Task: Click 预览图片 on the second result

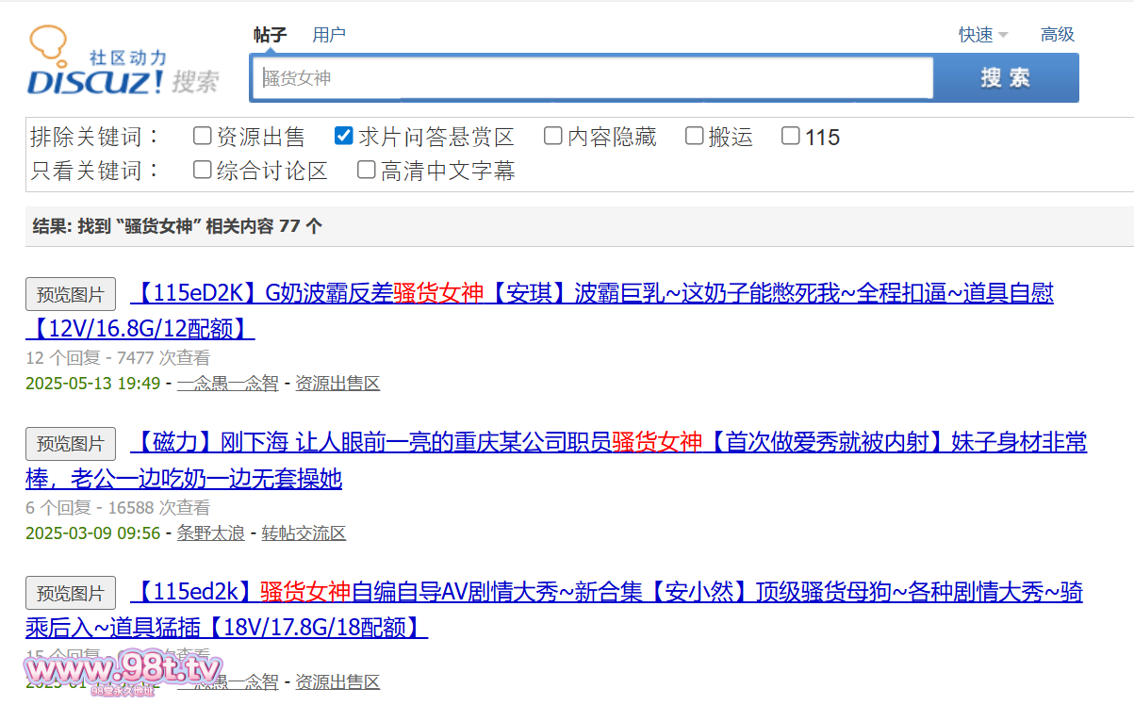Action: pos(71,444)
